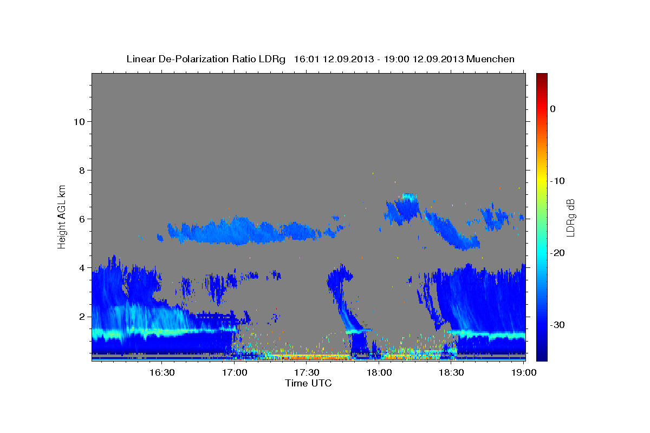This screenshot has width=650, height=433.
Task: Click the 18:00 time tick label
Action: 380,372
